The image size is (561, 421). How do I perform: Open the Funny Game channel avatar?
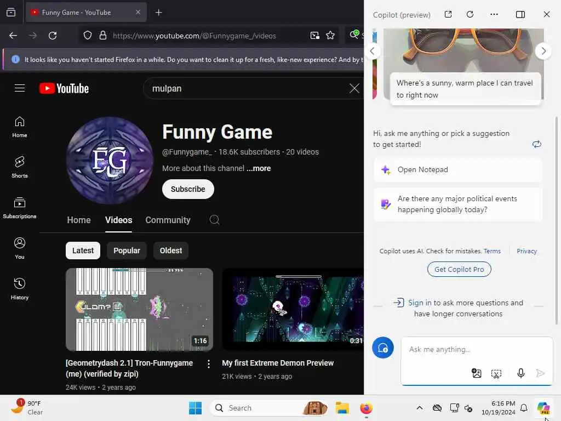110,161
